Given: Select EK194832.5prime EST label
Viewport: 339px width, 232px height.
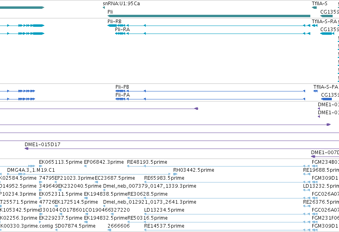Looking at the screenshot, I should [106, 218].
